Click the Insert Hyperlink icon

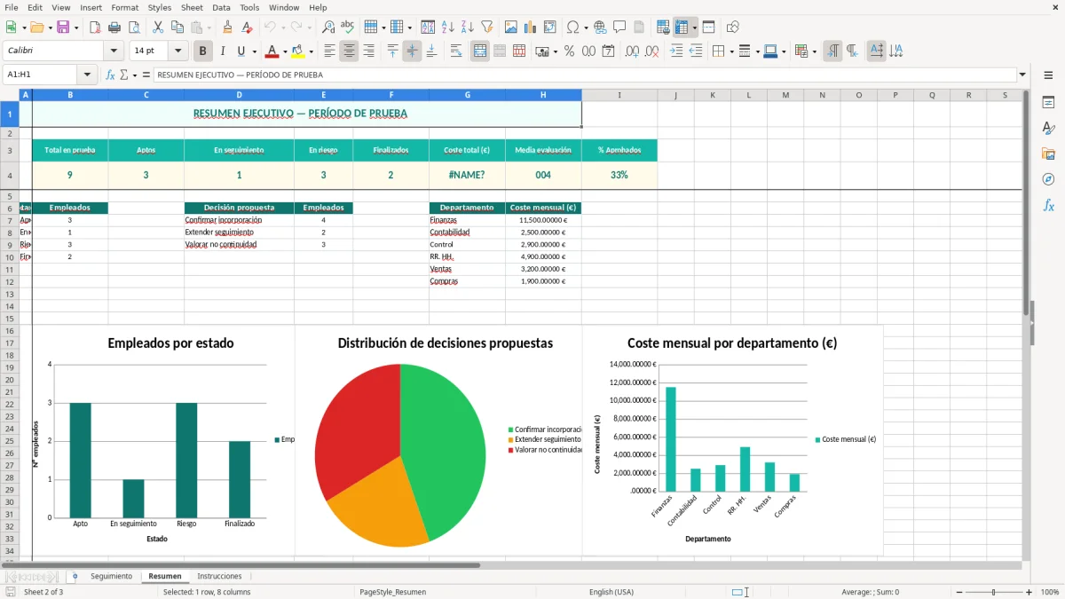[x=600, y=28]
